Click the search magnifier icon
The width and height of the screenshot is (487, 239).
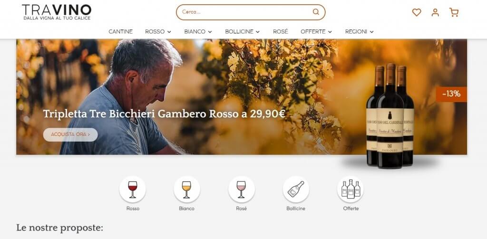click(x=316, y=12)
